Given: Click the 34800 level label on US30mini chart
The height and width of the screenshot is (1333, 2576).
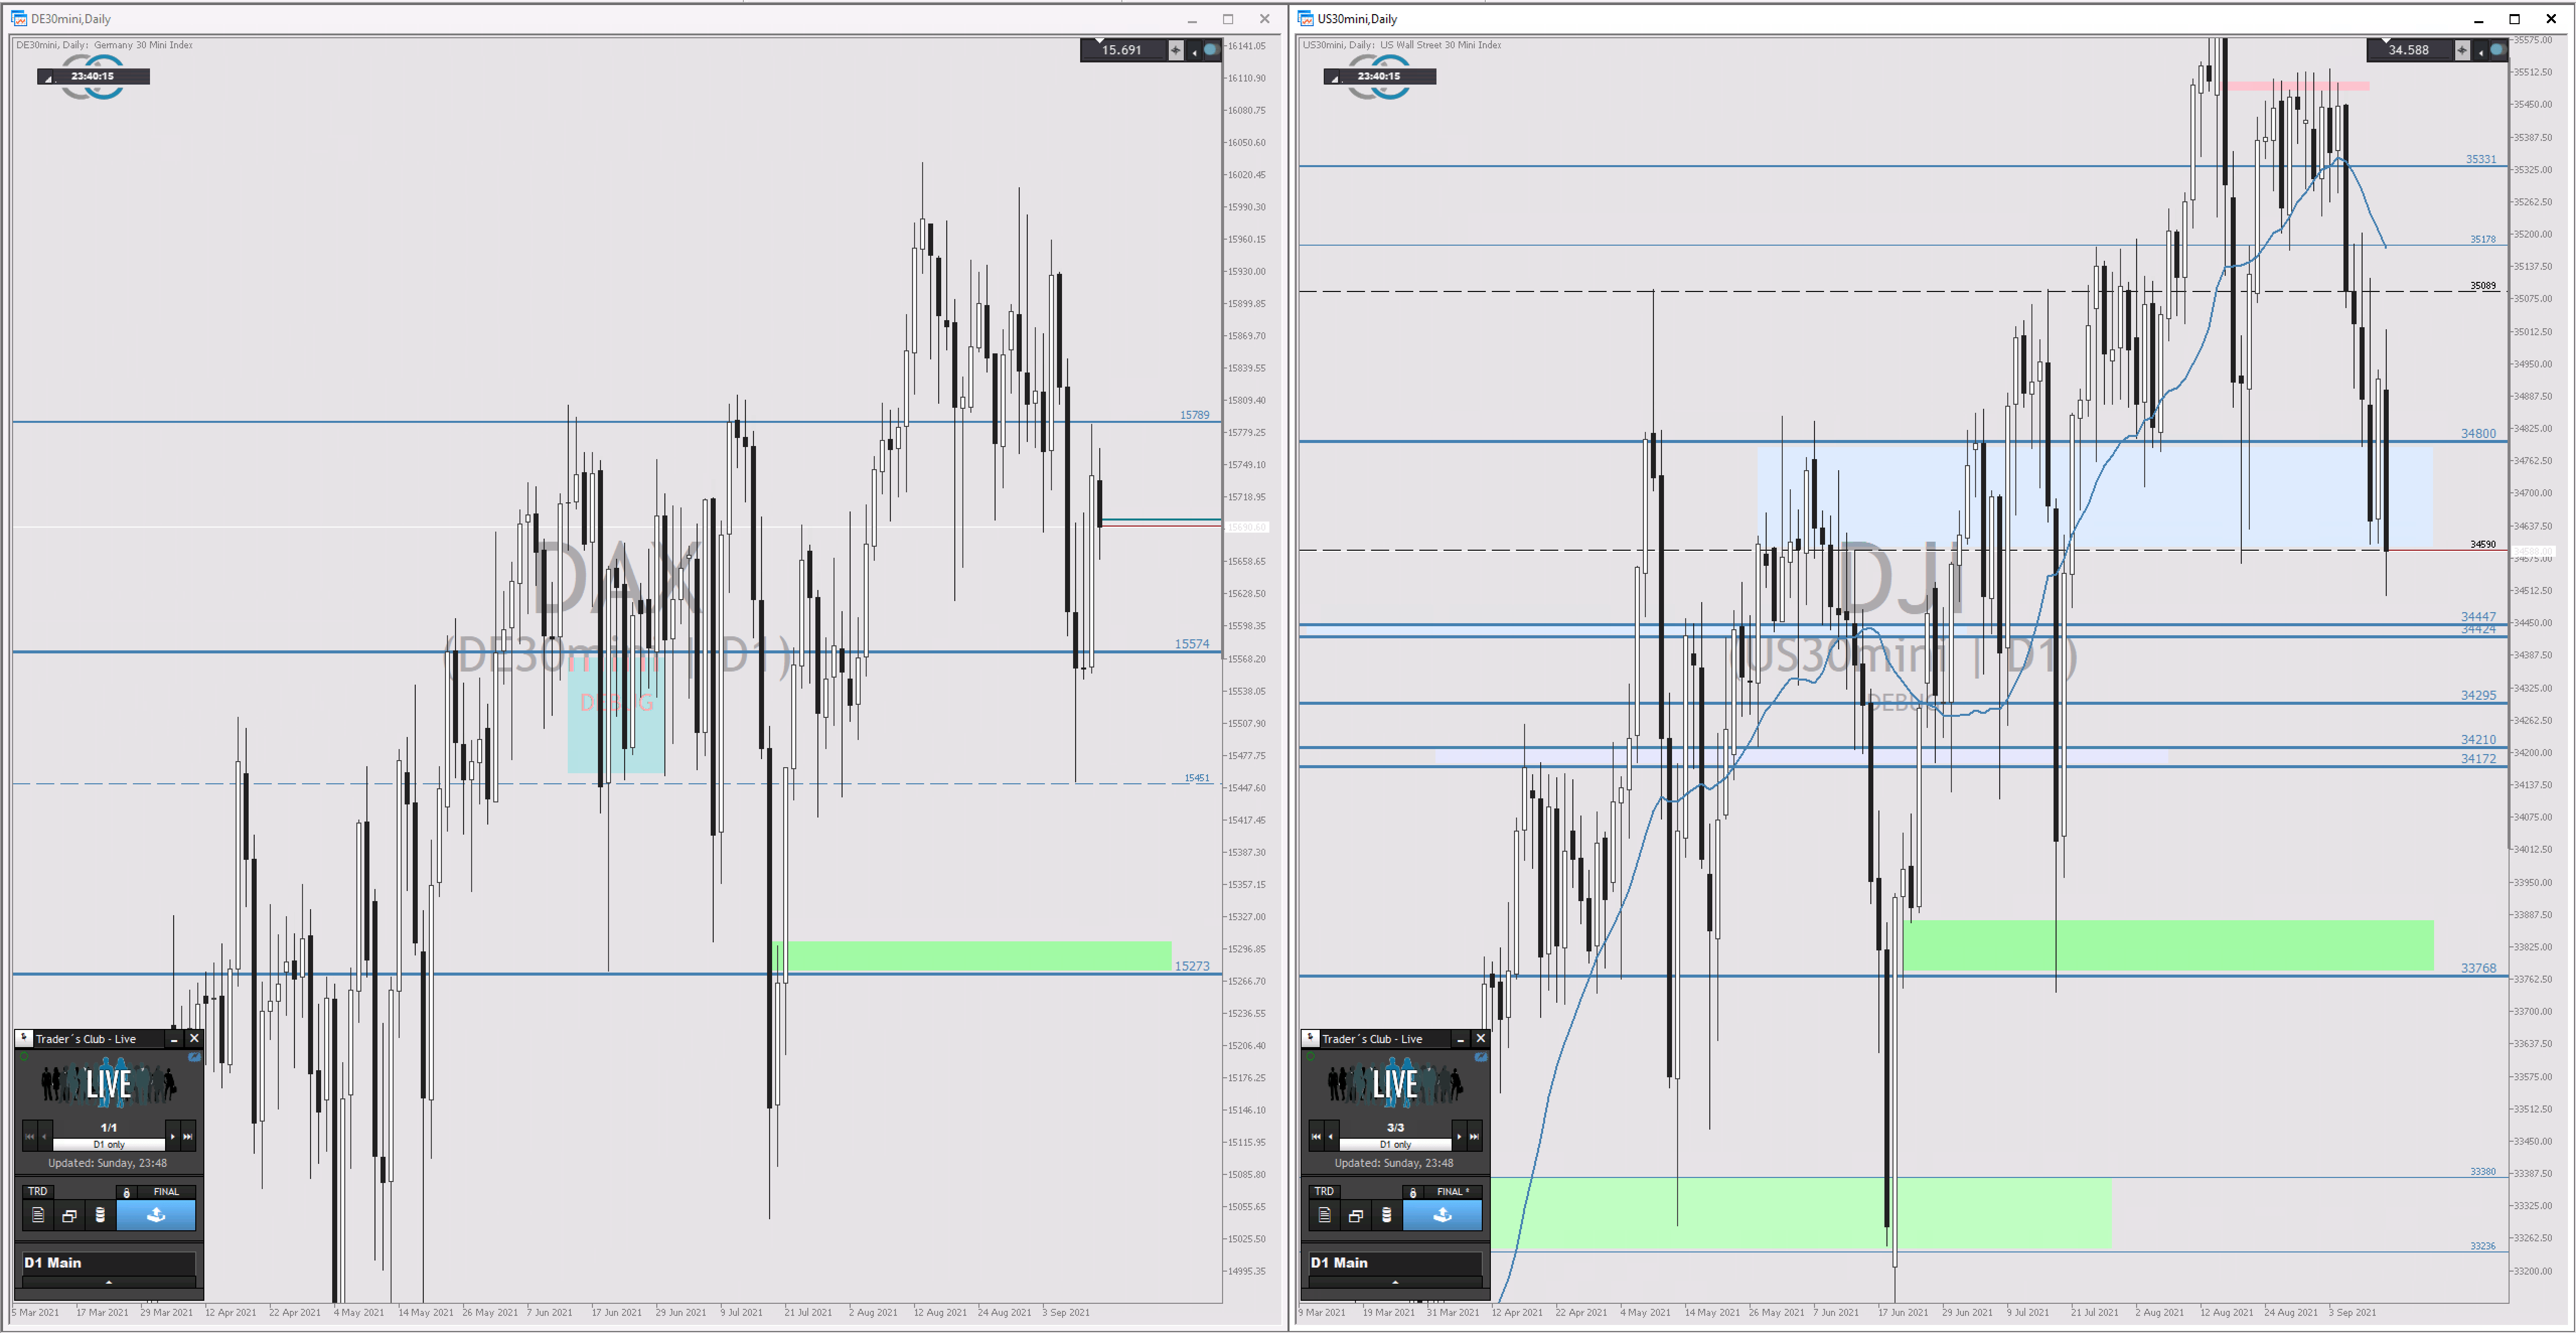Looking at the screenshot, I should 2479,433.
